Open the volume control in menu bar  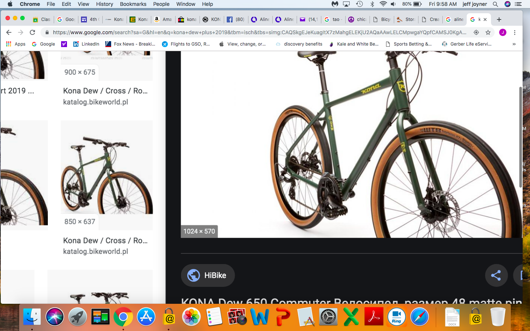[393, 4]
